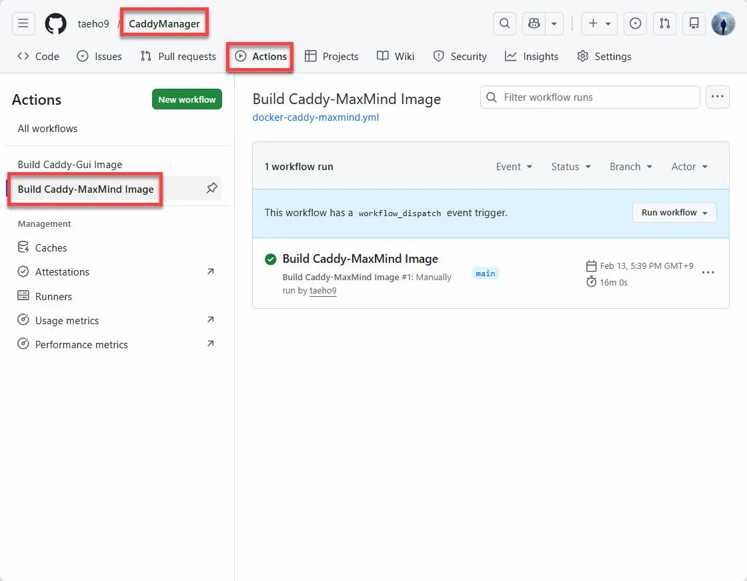Focus the Filter workflow runs field
This screenshot has width=747, height=581.
[x=590, y=97]
